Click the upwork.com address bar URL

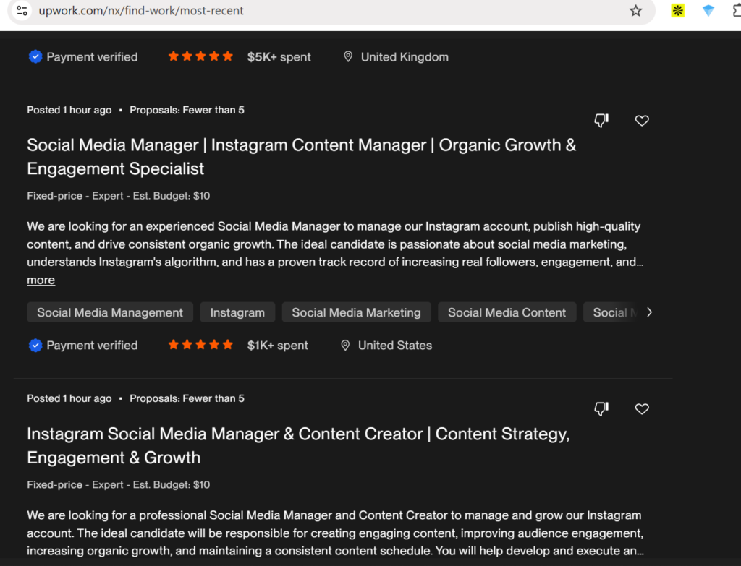141,10
